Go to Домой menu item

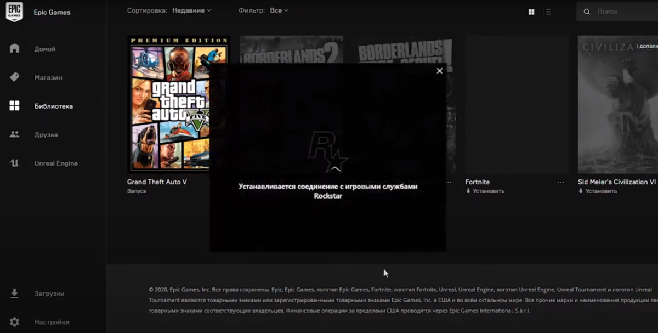[x=45, y=49]
